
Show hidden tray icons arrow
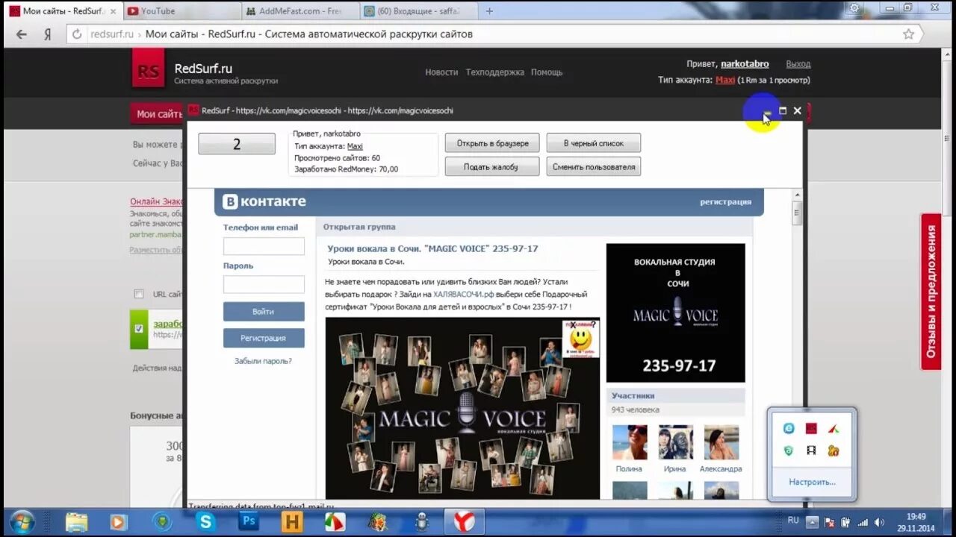pos(812,522)
